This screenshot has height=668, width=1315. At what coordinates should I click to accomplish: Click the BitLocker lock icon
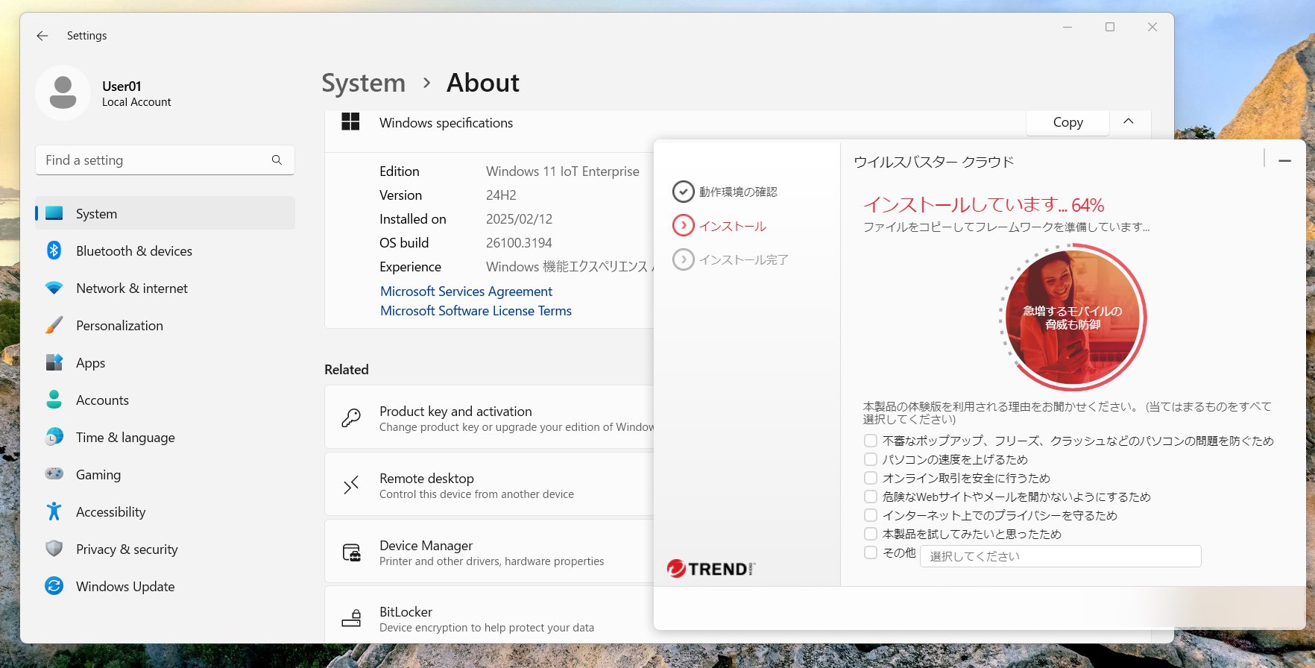click(351, 619)
